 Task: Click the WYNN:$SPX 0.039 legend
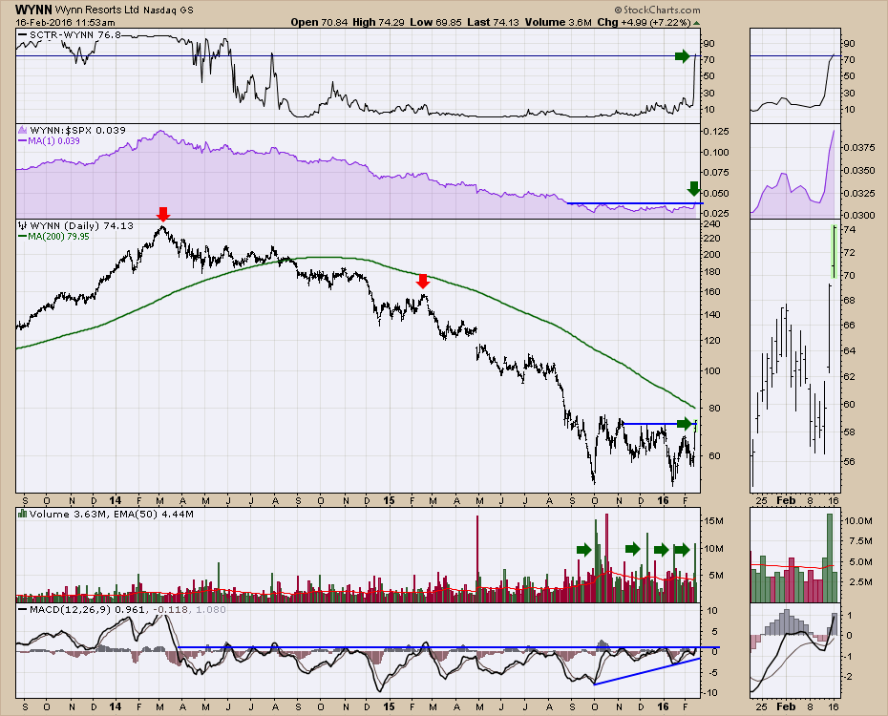coord(77,130)
